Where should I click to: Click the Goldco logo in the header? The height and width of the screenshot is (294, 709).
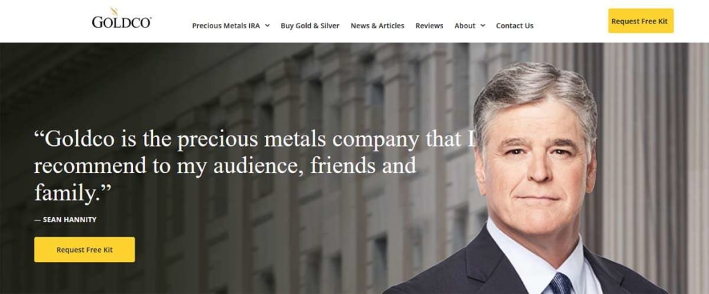tap(121, 19)
